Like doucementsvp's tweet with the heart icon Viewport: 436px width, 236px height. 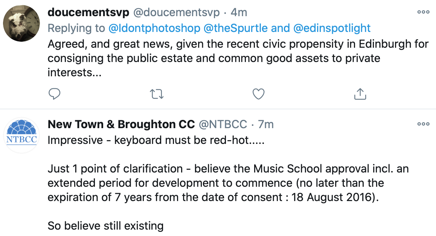tap(258, 94)
